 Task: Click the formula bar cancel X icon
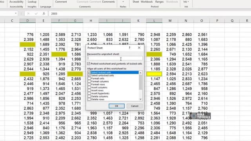[28, 14]
